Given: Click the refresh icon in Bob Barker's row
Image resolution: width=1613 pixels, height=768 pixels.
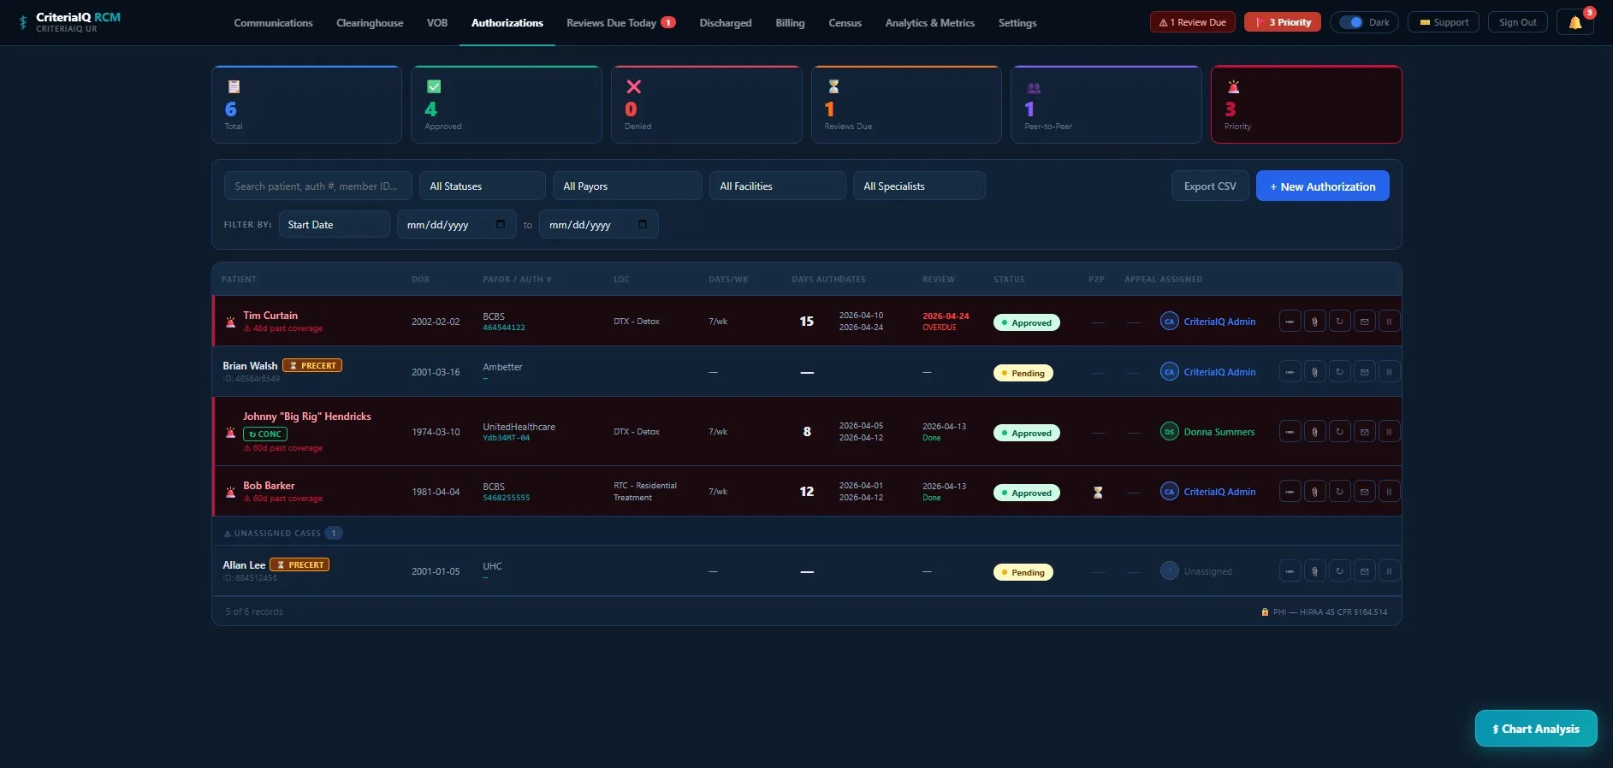Looking at the screenshot, I should 1339,492.
